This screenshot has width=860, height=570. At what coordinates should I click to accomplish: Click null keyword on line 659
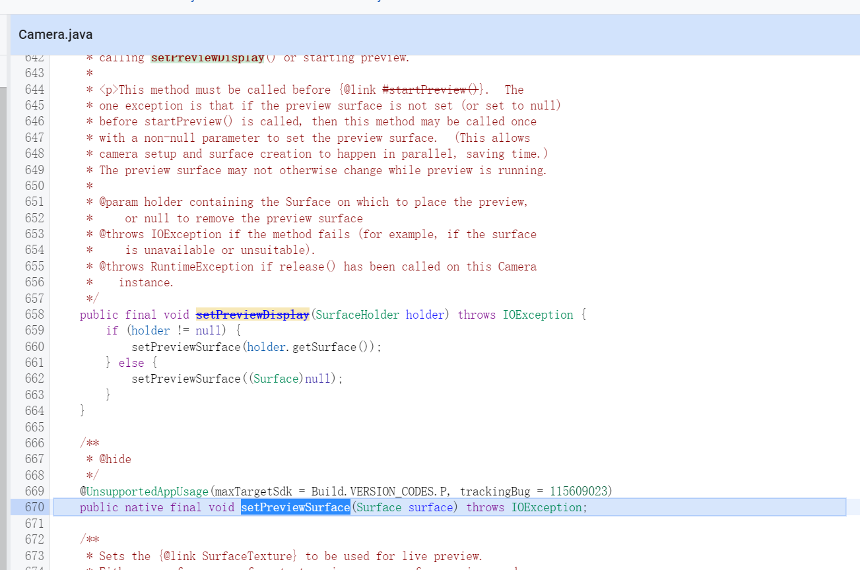coord(209,331)
